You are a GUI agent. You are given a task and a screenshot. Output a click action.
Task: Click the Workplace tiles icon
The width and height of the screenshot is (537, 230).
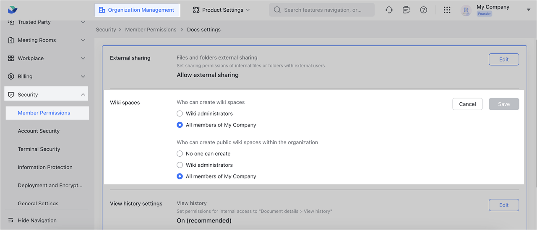click(11, 58)
